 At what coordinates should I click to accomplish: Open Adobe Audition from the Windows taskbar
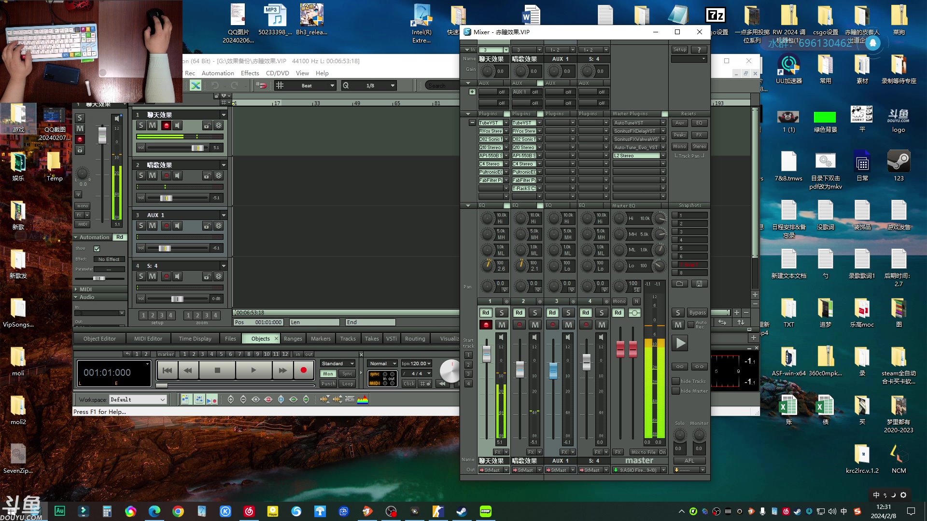pos(60,511)
